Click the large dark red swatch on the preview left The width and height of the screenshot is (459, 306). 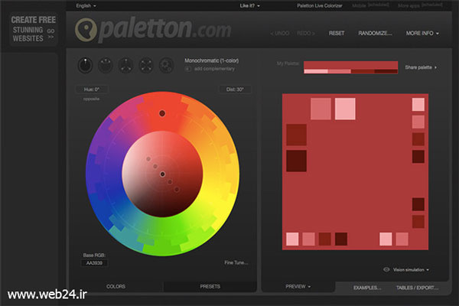tap(296, 135)
